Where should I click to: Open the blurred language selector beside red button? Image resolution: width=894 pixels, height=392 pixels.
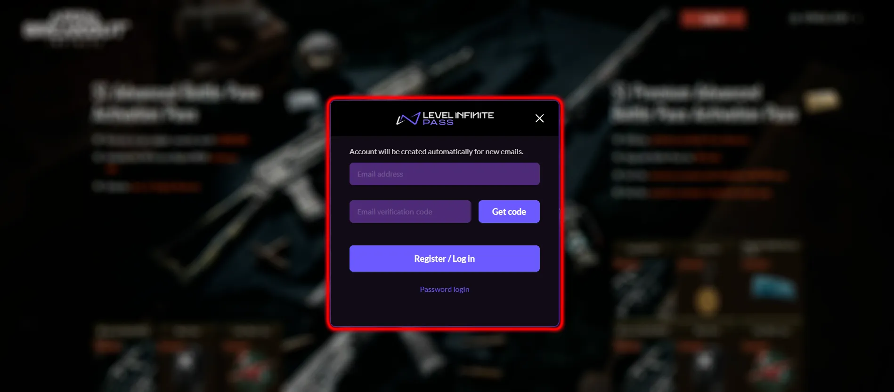825,18
